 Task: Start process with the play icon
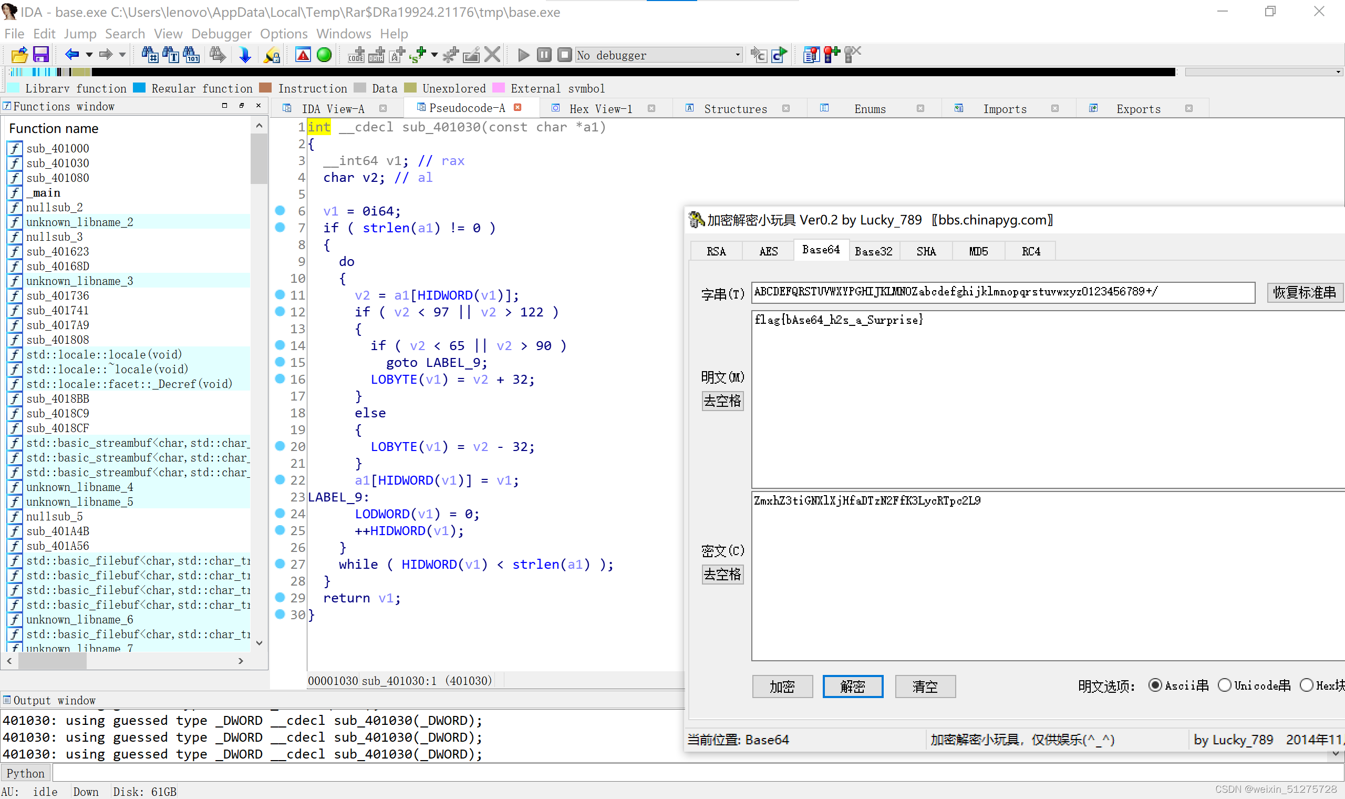coord(523,55)
